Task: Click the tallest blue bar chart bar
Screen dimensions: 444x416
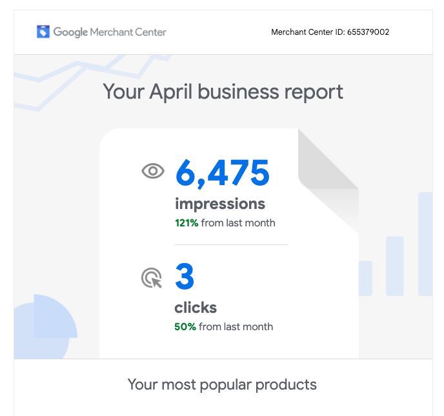Action: (x=425, y=244)
